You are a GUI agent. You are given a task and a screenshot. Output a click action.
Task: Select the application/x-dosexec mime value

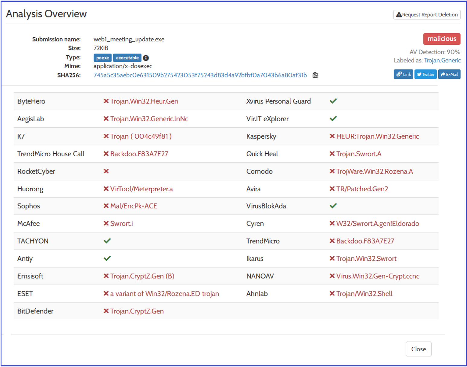click(x=123, y=66)
